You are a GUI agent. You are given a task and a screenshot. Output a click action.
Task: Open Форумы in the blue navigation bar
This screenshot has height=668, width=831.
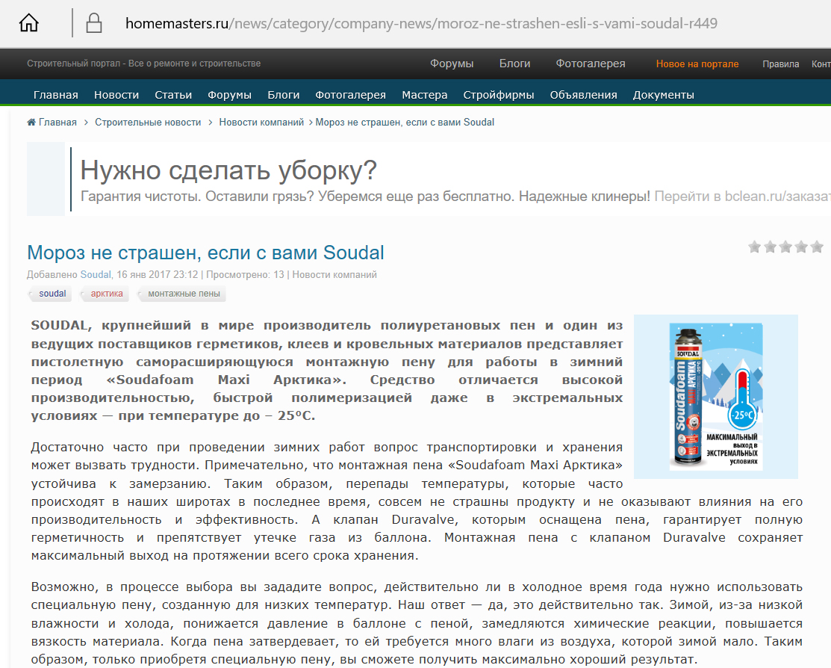[x=229, y=95]
